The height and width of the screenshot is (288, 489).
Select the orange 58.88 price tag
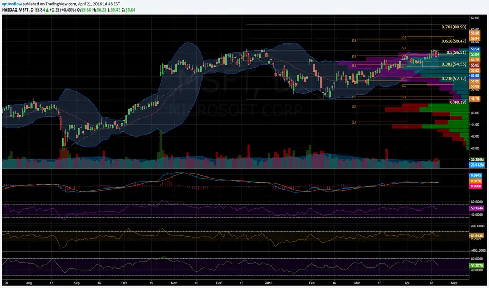[x=475, y=34]
